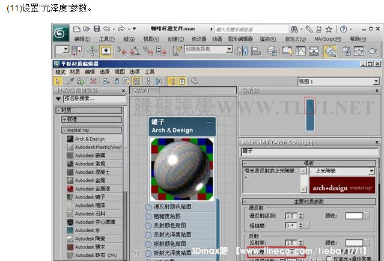Open the Render Setup icon

coord(346,51)
